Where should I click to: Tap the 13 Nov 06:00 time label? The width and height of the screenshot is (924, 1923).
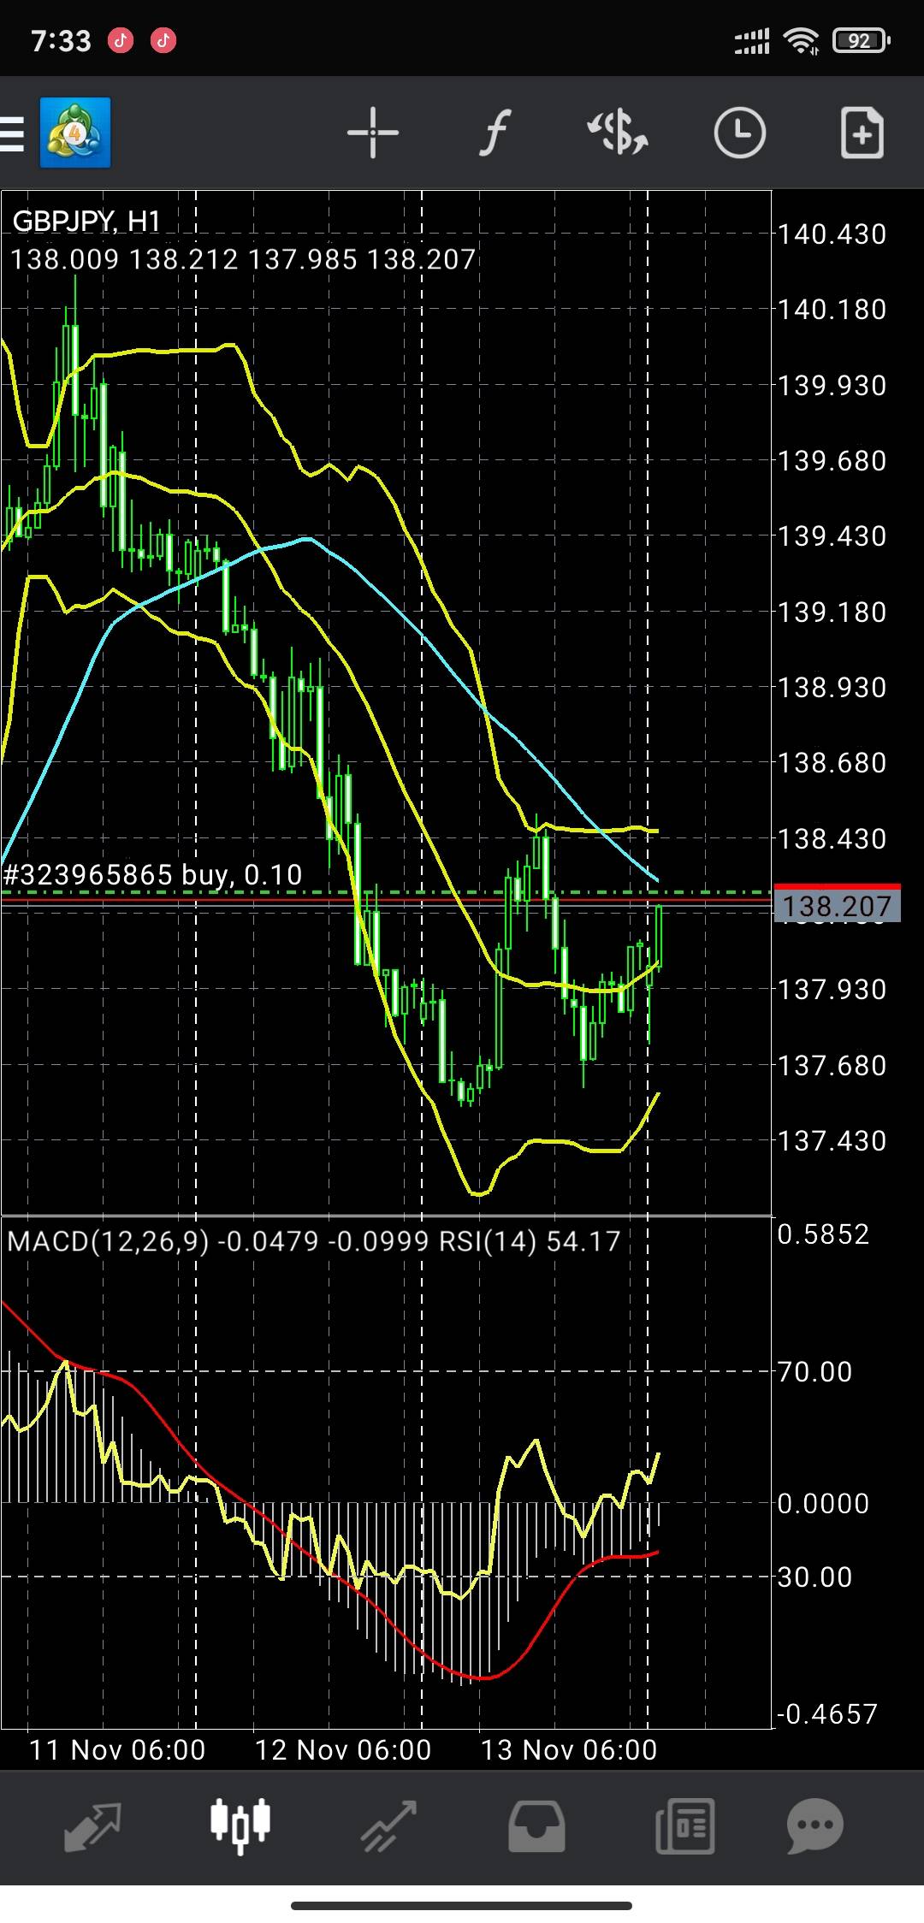tap(569, 1749)
